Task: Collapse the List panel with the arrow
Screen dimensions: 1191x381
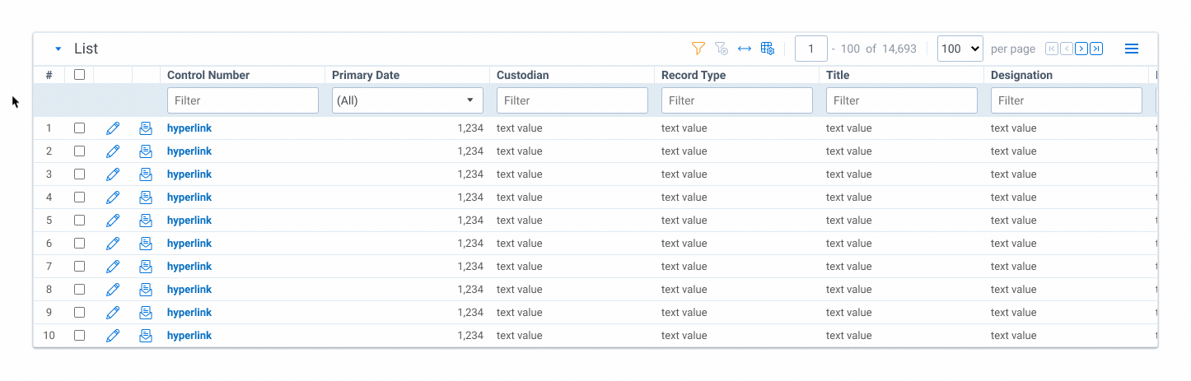Action: 58,49
